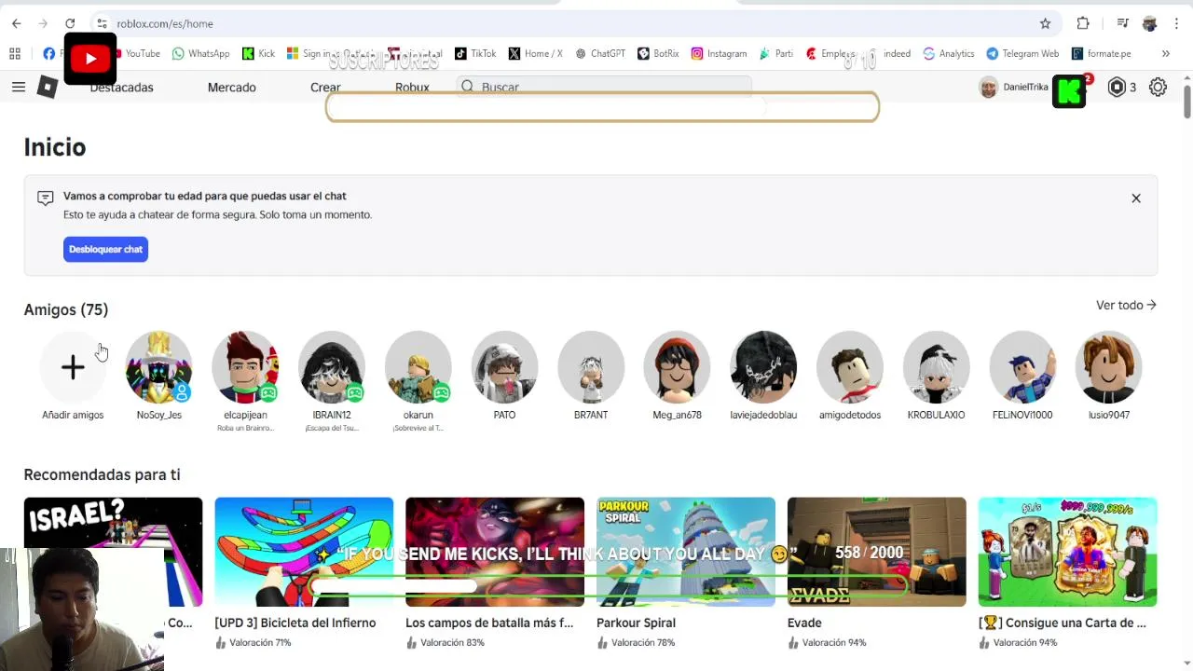Open indeed bookmark
This screenshot has height=671, width=1193.
(x=897, y=53)
